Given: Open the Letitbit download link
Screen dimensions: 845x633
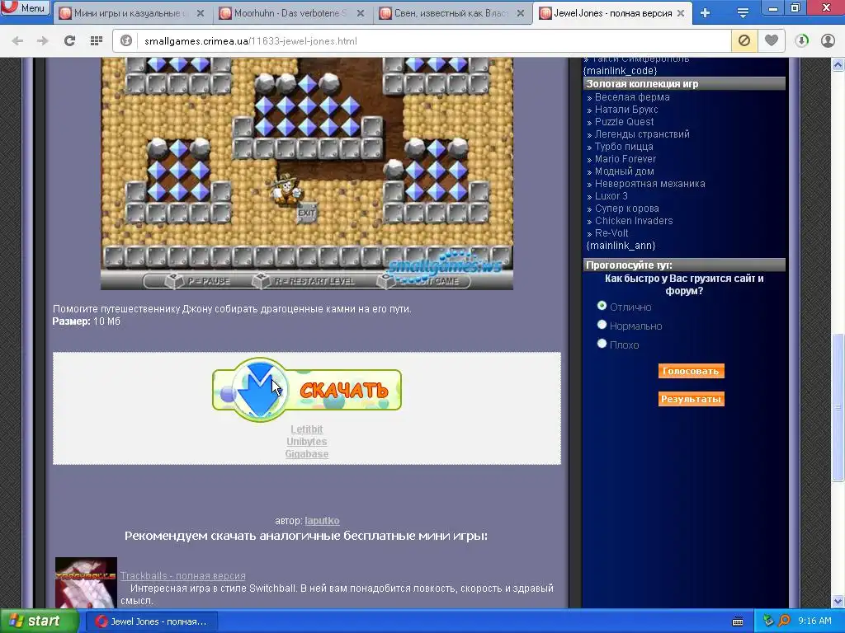Looking at the screenshot, I should tap(307, 429).
